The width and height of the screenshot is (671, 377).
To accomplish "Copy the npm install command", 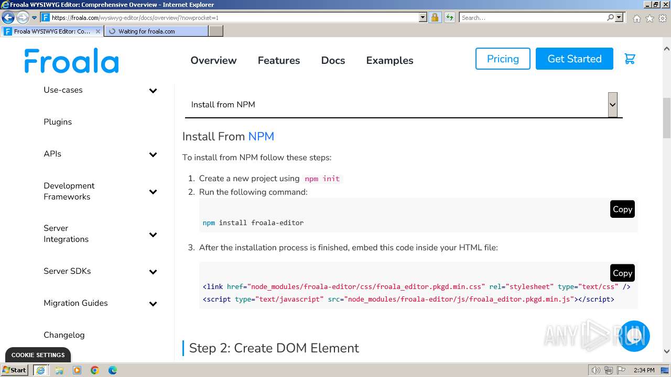I will pos(622,209).
